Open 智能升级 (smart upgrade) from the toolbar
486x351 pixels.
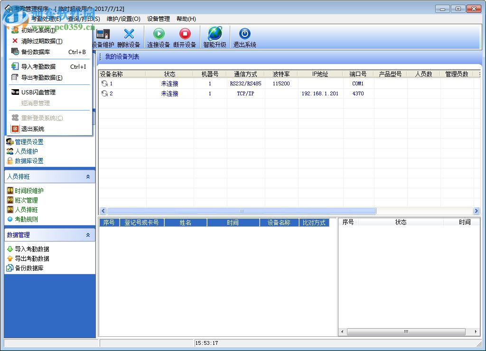point(215,34)
